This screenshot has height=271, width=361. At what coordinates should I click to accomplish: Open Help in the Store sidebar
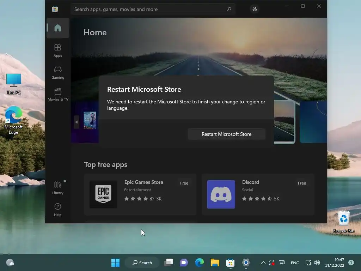pyautogui.click(x=58, y=210)
